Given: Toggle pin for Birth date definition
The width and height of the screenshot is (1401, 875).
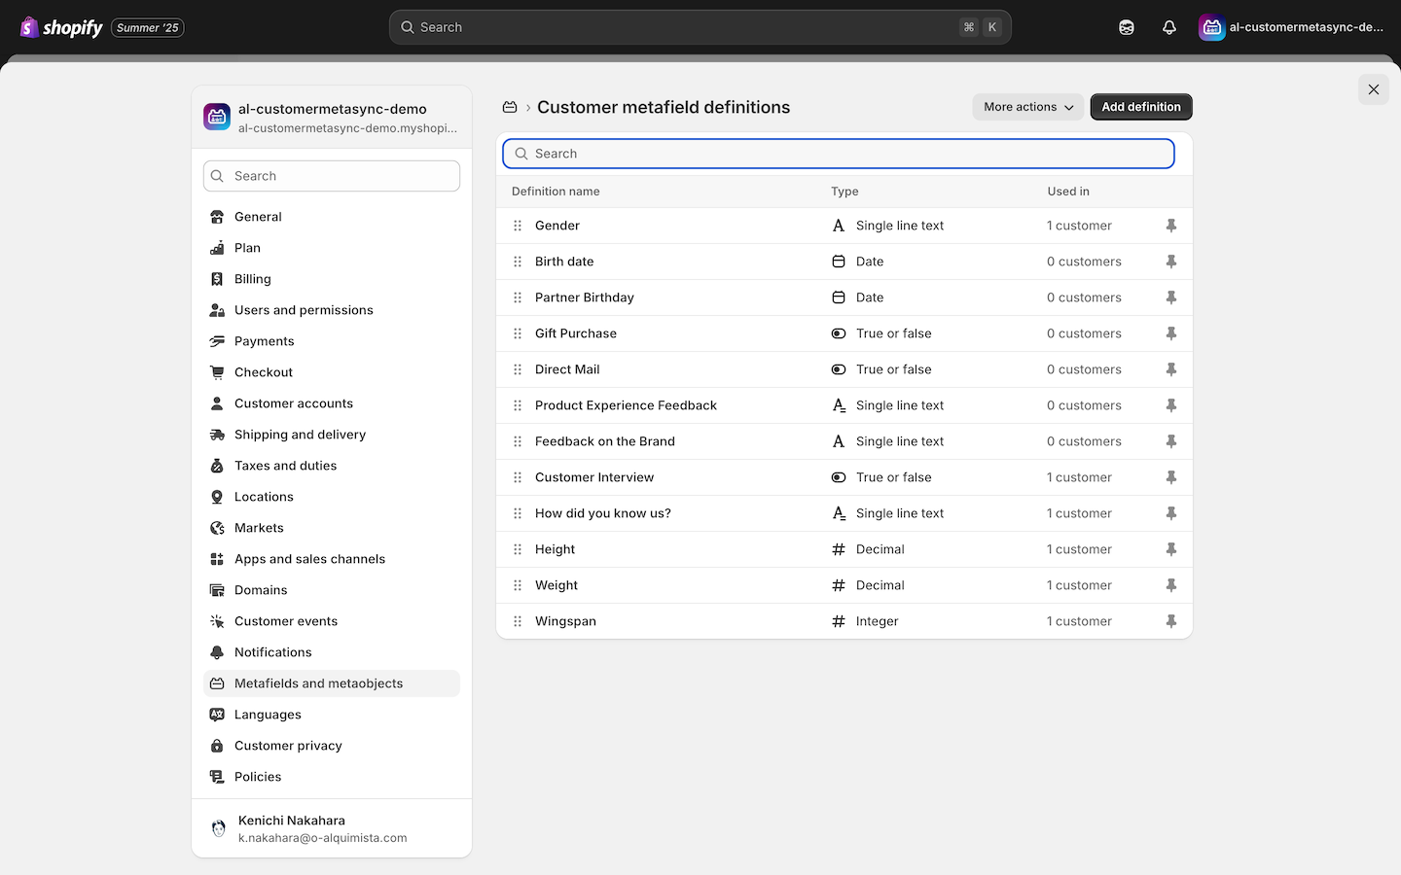Looking at the screenshot, I should (x=1171, y=262).
